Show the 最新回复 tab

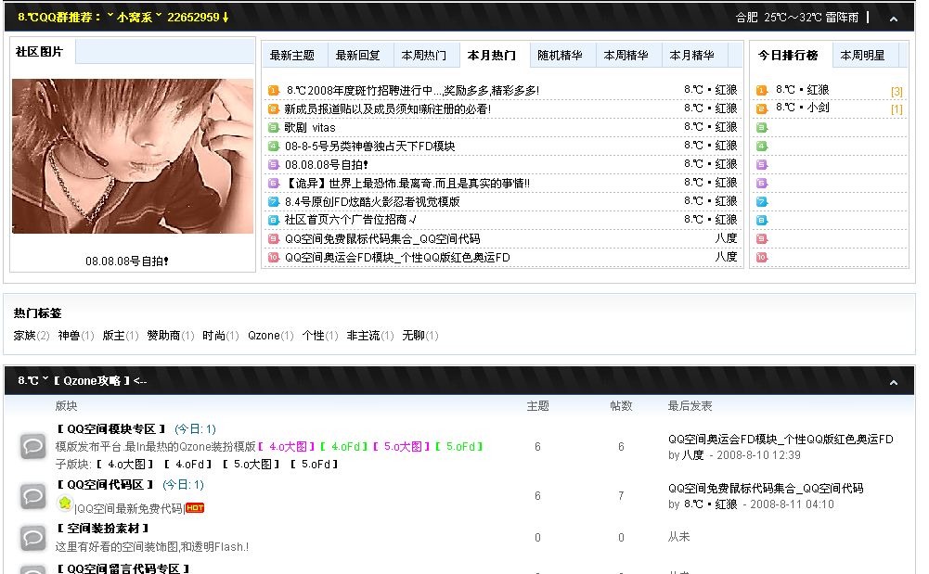pos(358,56)
